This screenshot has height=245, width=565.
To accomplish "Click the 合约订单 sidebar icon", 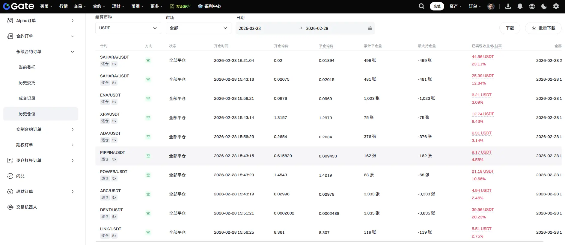I will pos(10,36).
